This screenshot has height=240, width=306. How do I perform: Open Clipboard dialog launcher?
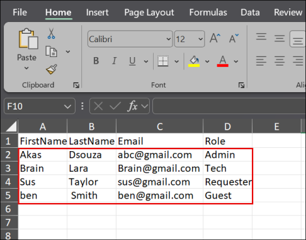pos(76,85)
